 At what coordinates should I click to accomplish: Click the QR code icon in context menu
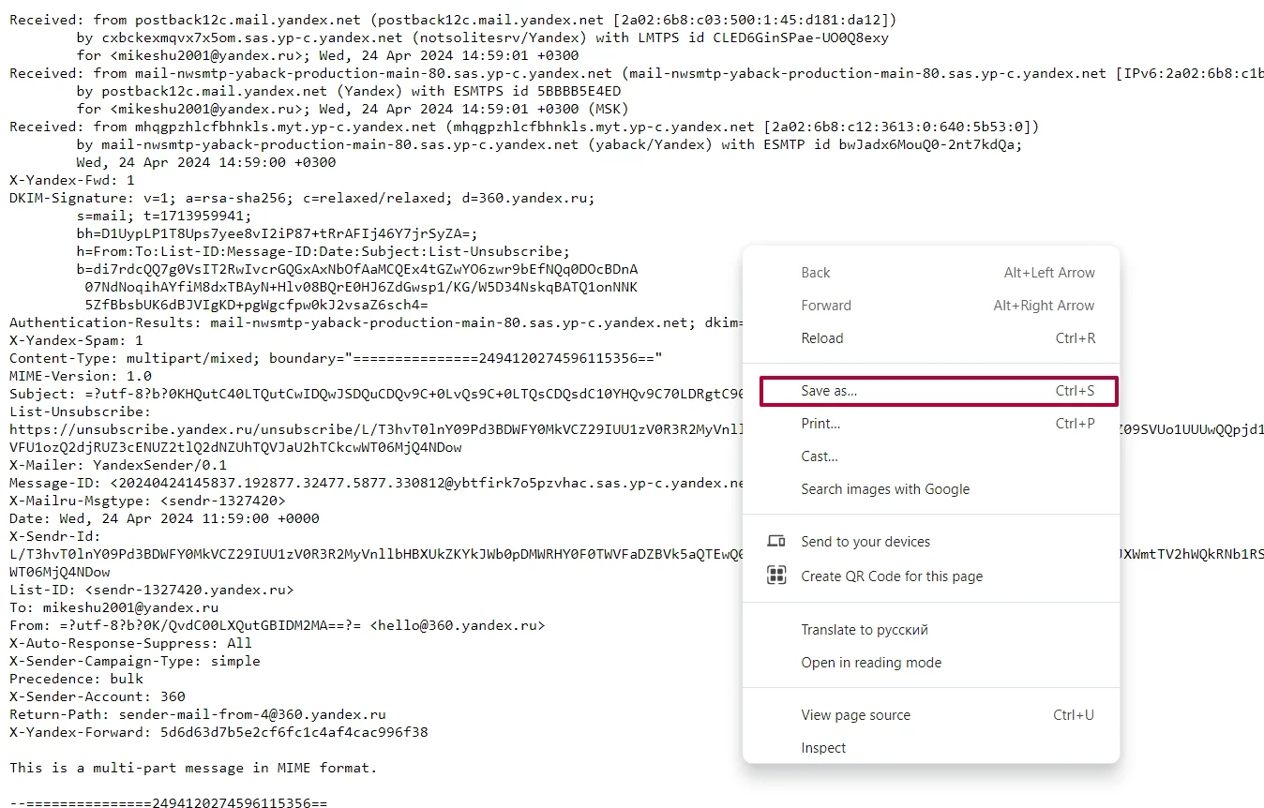click(x=776, y=576)
